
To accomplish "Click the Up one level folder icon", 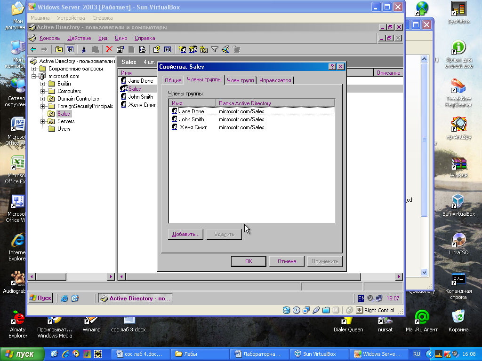I will coord(59,49).
